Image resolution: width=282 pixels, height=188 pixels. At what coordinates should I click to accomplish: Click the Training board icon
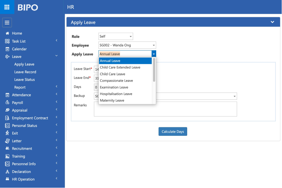[7, 156]
